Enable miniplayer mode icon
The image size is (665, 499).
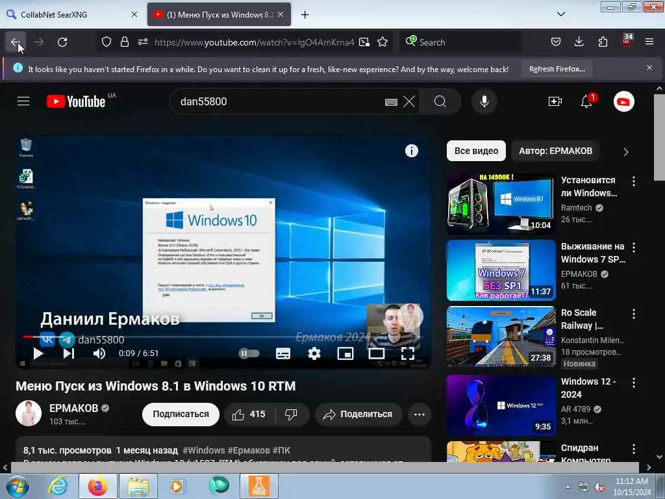[x=345, y=353]
